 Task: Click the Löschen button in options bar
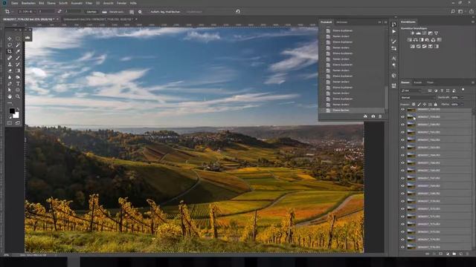(x=91, y=12)
